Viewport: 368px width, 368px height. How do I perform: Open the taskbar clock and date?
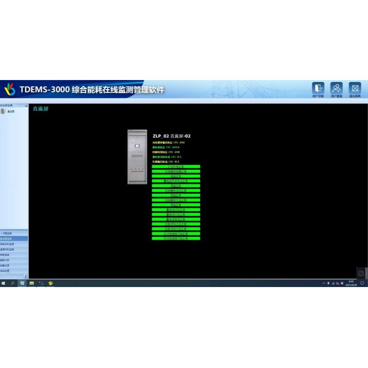point(351,283)
